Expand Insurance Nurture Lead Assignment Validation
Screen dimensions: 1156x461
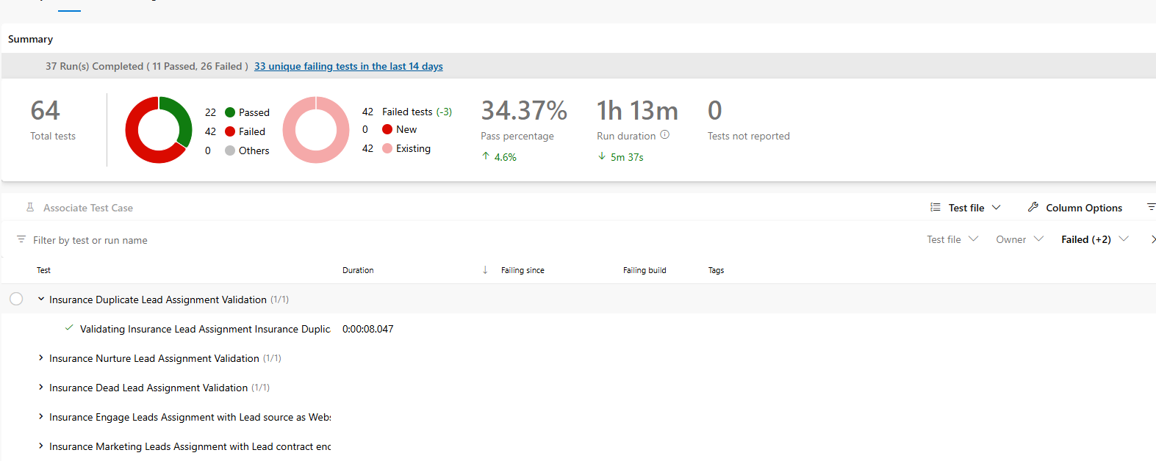41,357
